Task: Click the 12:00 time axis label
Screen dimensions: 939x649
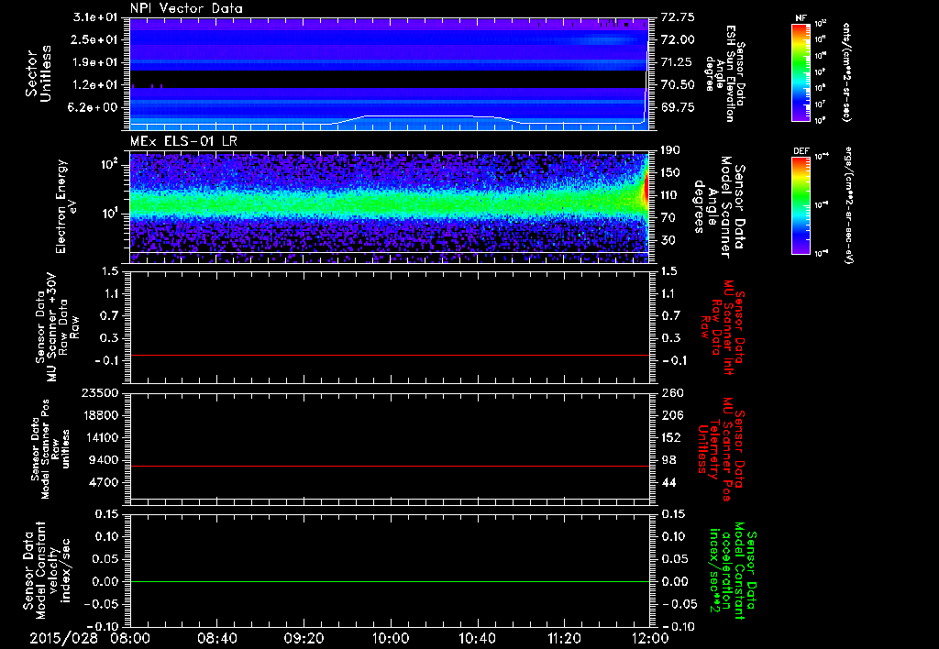Action: point(651,637)
